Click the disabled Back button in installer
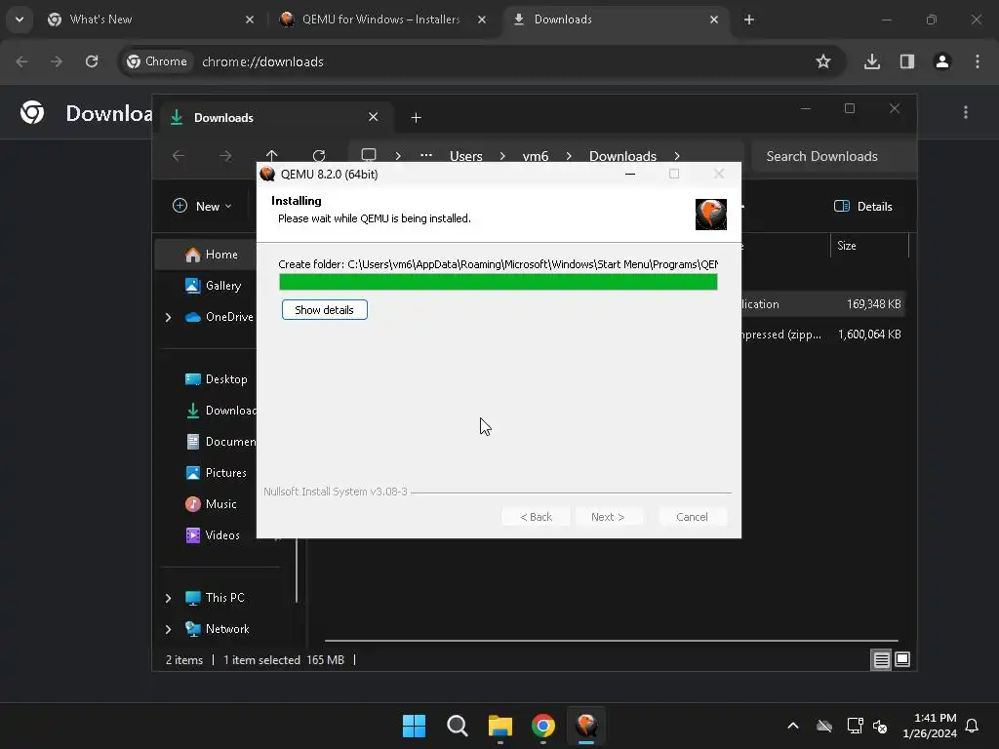Image resolution: width=999 pixels, height=749 pixels. coord(536,517)
